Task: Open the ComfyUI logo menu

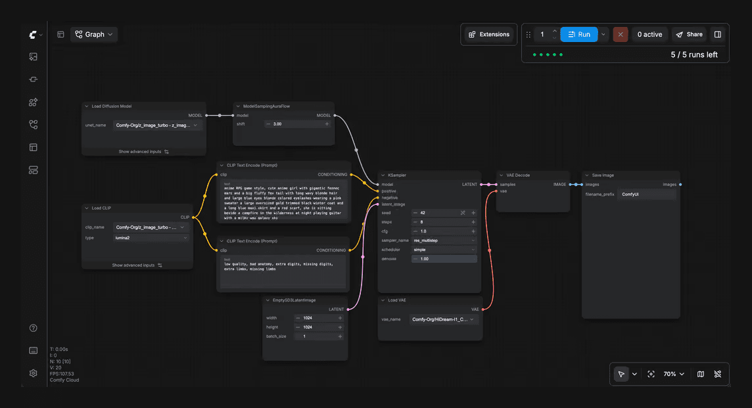Action: click(35, 35)
